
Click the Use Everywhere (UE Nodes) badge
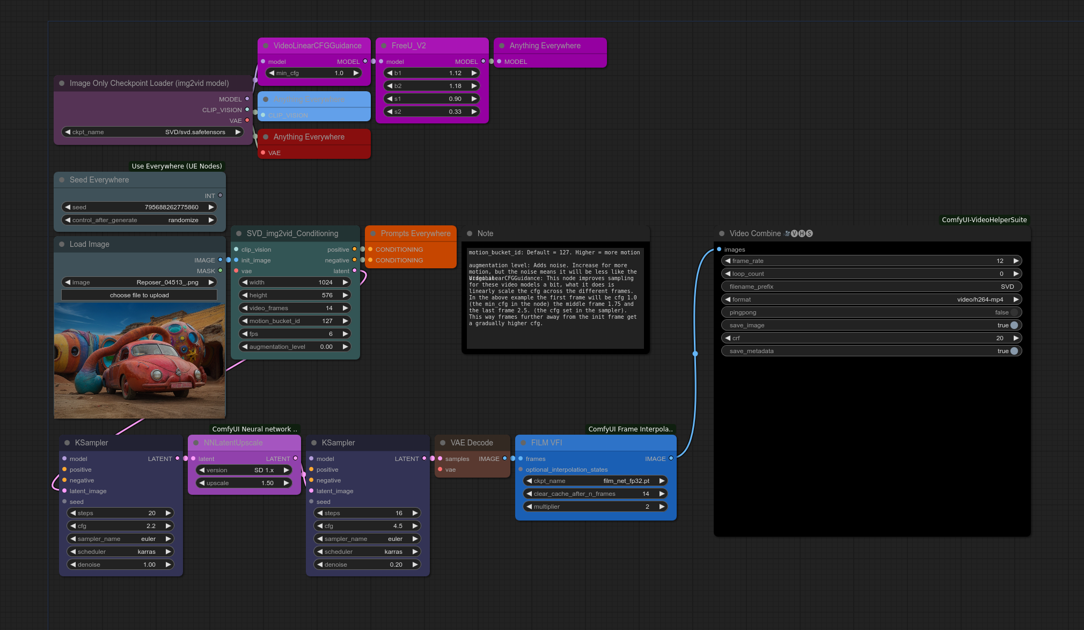pos(177,166)
